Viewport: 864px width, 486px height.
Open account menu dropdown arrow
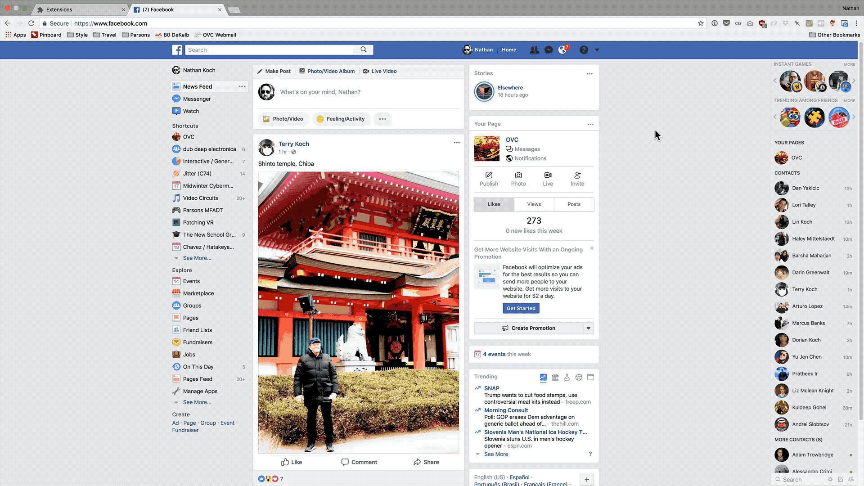pyautogui.click(x=597, y=50)
